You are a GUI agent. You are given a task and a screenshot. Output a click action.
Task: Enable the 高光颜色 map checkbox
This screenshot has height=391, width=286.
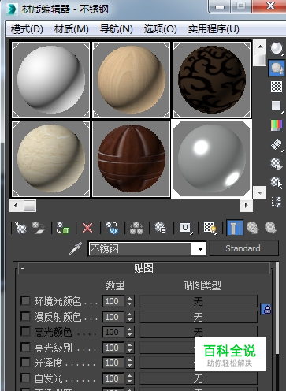25,331
